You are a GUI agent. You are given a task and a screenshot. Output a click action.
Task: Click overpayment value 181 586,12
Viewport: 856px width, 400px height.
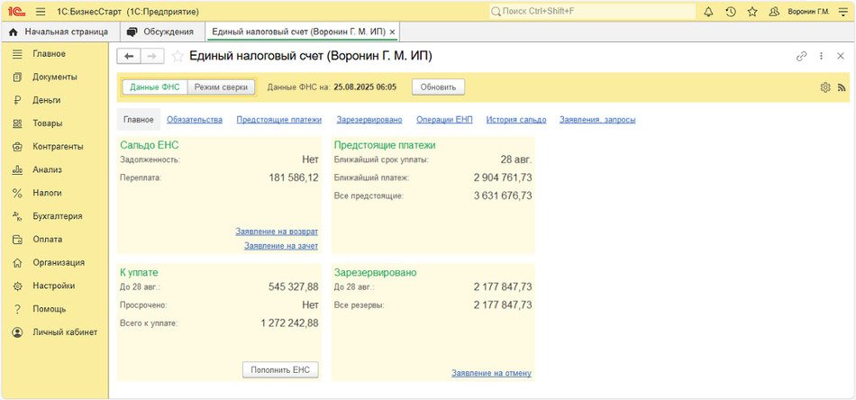[294, 177]
